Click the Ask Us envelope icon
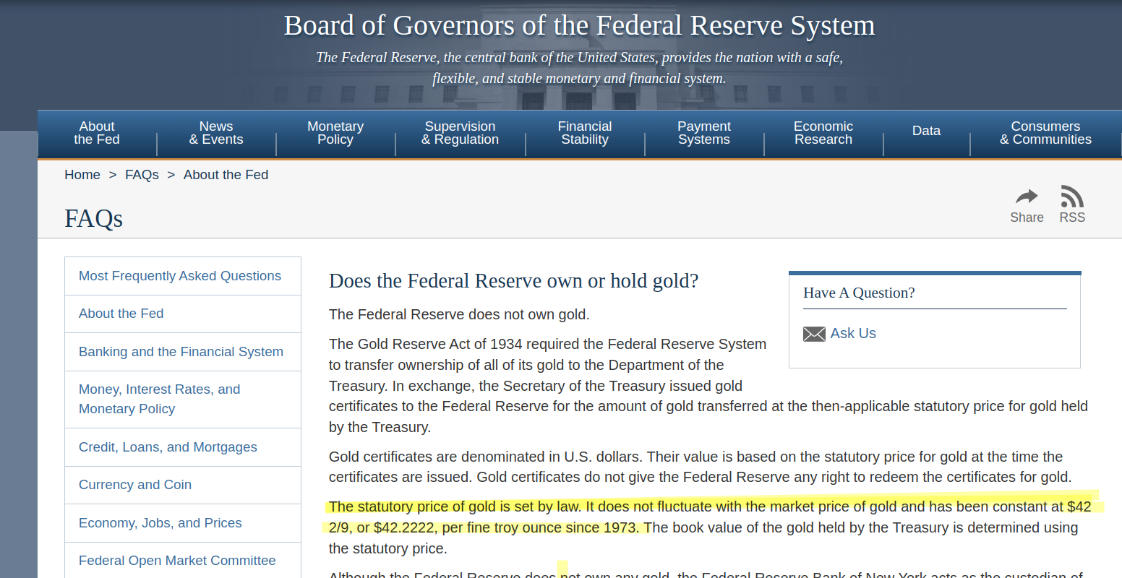Image resolution: width=1122 pixels, height=578 pixels. click(814, 334)
